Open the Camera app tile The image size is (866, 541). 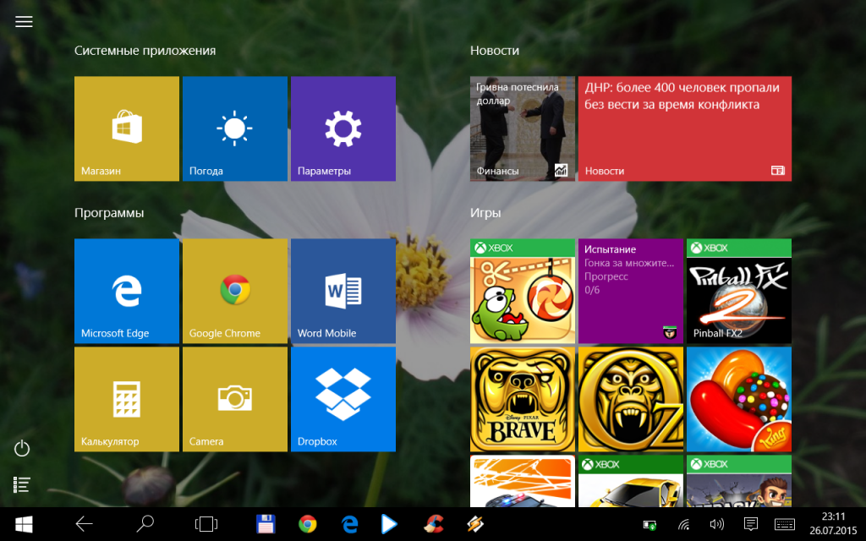[235, 399]
